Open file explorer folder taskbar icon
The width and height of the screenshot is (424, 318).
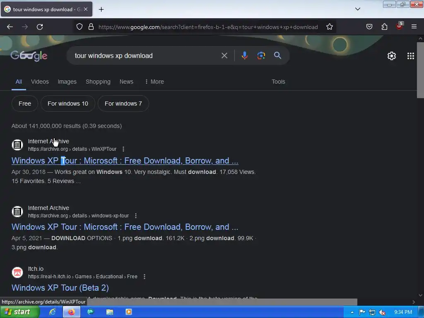tap(109, 312)
